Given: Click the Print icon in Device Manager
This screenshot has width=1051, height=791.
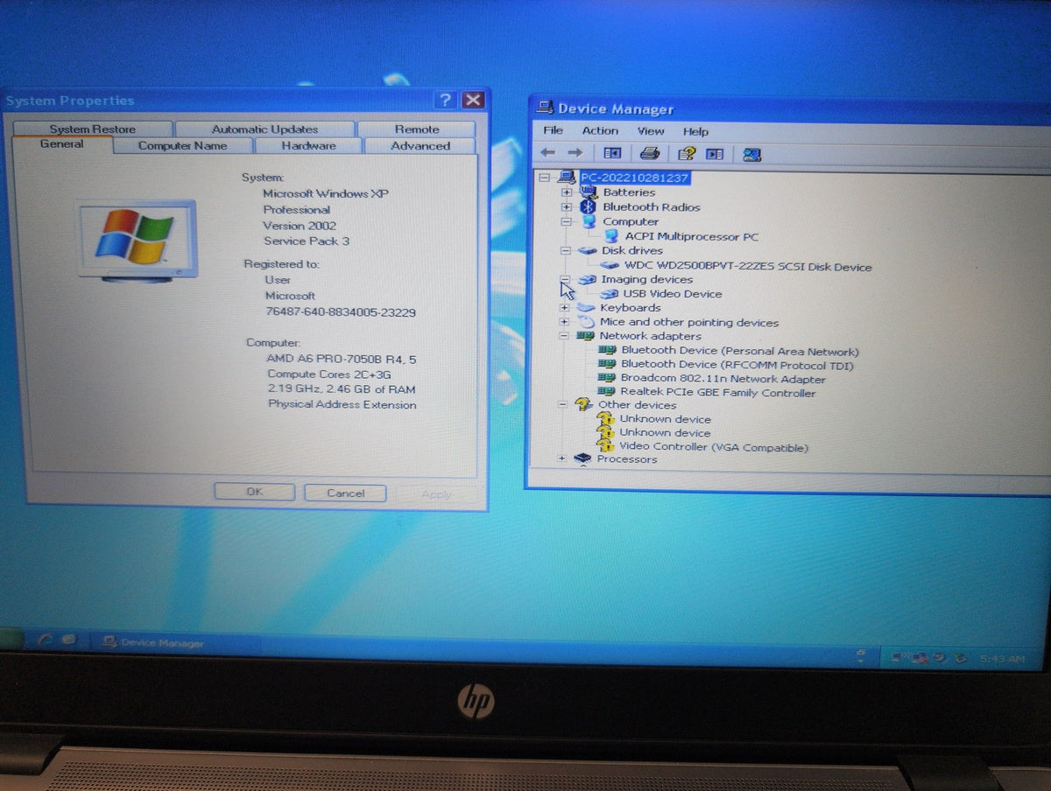Looking at the screenshot, I should point(649,153).
